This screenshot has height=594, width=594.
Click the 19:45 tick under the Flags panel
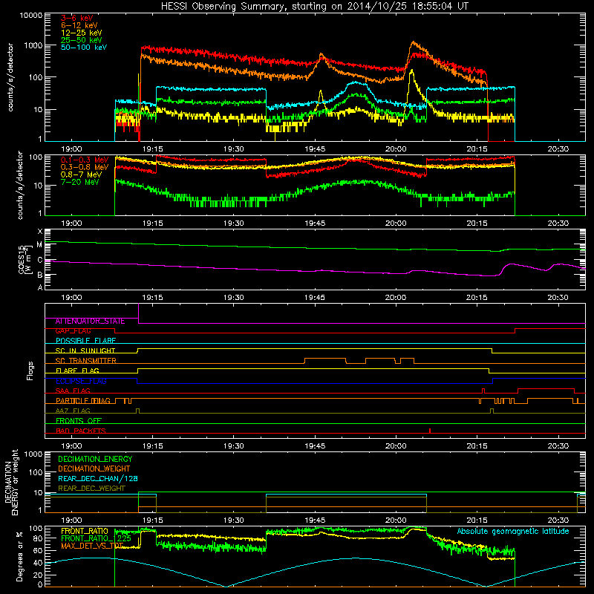pos(315,446)
